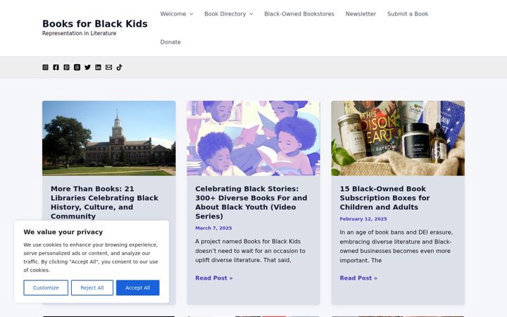Expand the Book Directory menu chevron
The height and width of the screenshot is (317, 507).
click(251, 14)
